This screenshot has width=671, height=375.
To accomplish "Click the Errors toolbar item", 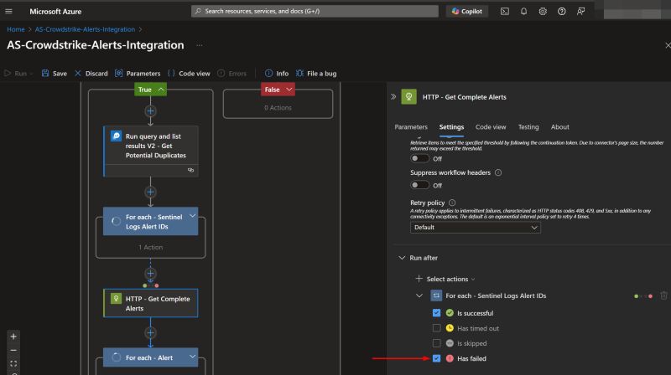I will (x=232, y=74).
